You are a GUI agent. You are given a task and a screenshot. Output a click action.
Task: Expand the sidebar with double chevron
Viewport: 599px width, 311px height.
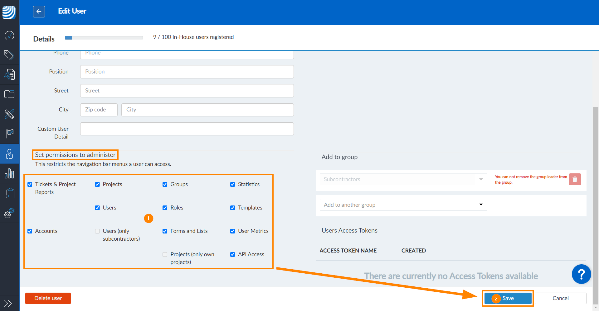(8, 303)
